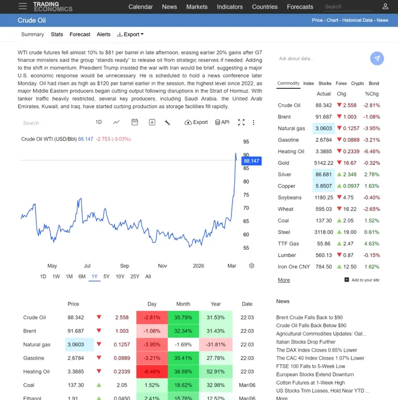Open the Brent Crude Falls Back news link
Screen dimensions: 398x400
click(x=309, y=317)
